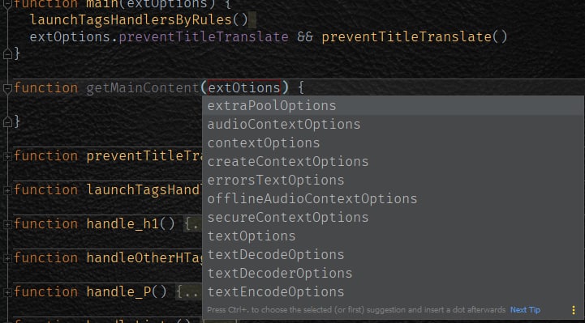The height and width of the screenshot is (323, 585).
Task: Collapse the getMainContent function fold marker
Action: click(7, 88)
